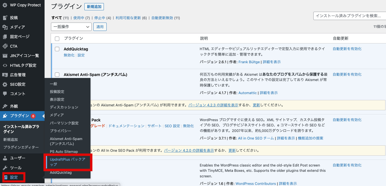
Task: Click the メディア icon in sidebar
Action: point(5,27)
